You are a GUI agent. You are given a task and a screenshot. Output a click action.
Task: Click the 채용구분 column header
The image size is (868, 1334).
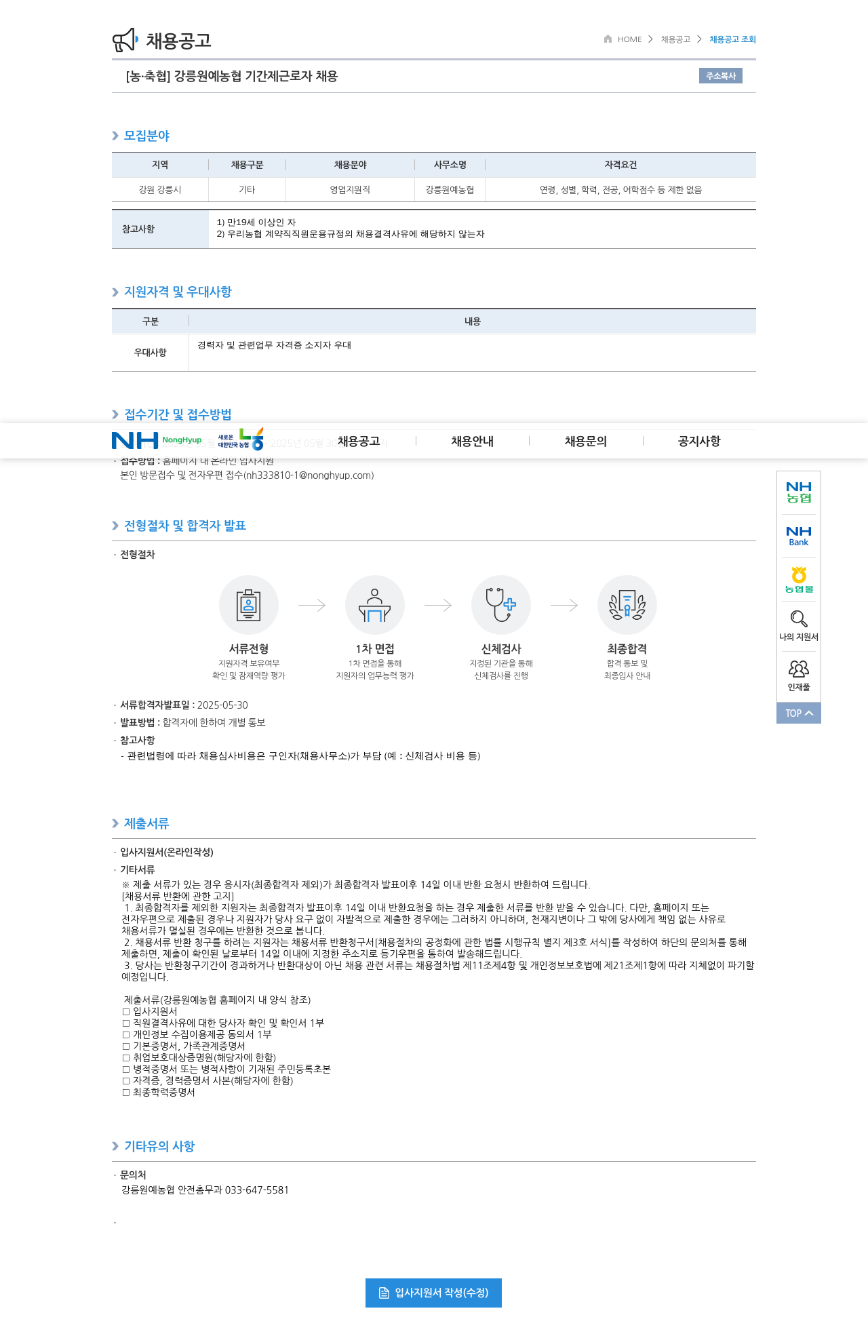point(247,165)
